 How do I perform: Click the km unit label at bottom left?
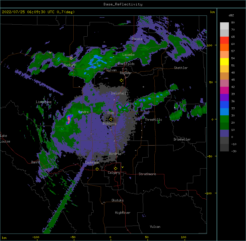[x=4, y=238]
